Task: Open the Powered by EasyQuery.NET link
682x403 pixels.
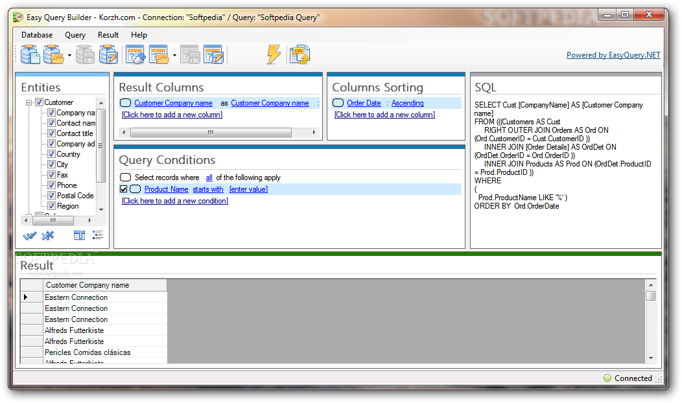Action: tap(613, 55)
